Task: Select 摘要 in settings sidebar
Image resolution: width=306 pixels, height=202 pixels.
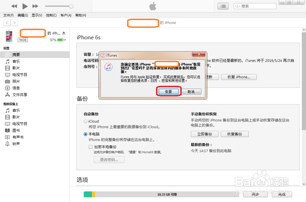Action: pyautogui.click(x=35, y=55)
